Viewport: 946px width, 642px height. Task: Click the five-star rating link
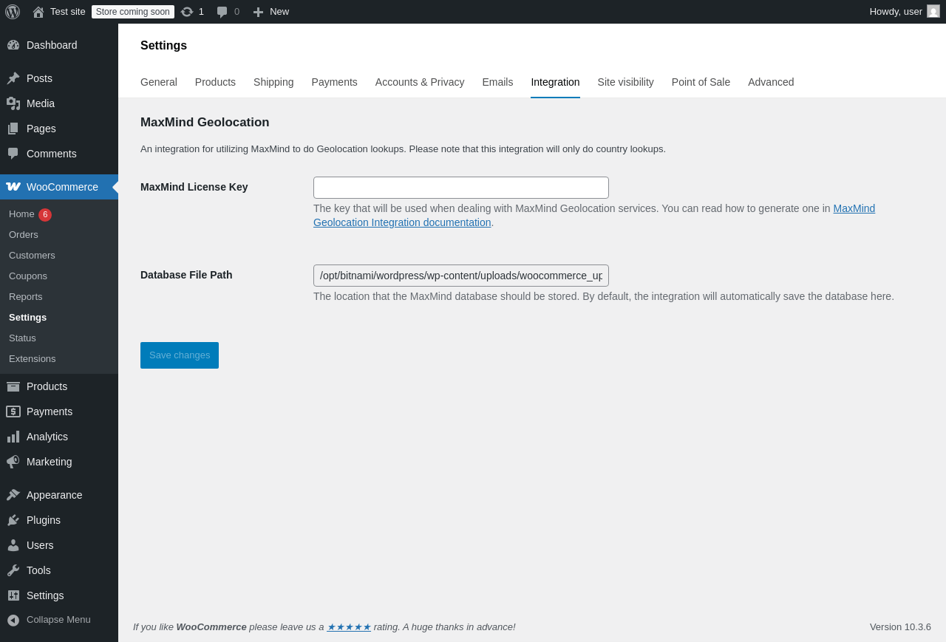click(349, 627)
